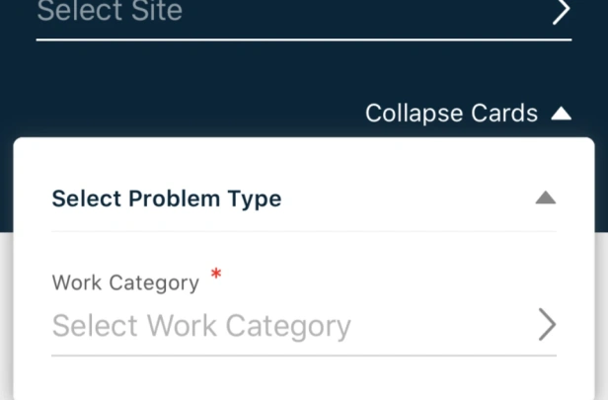This screenshot has width=608, height=400.
Task: Click the Collapse Cards label
Action: click(451, 114)
